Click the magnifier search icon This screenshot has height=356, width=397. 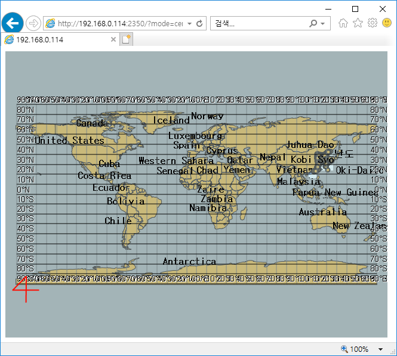[313, 23]
